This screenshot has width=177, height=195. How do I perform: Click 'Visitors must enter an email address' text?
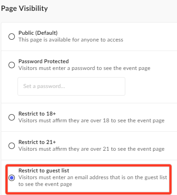pos(93,177)
